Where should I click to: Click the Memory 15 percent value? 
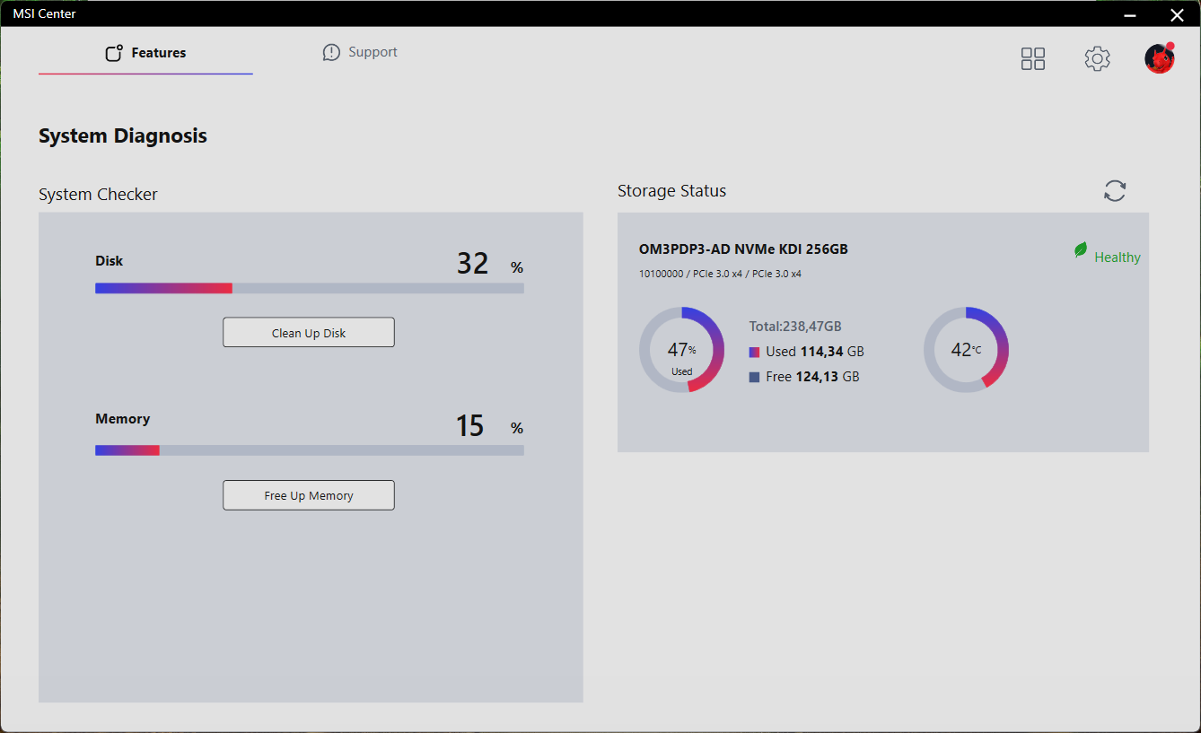490,426
